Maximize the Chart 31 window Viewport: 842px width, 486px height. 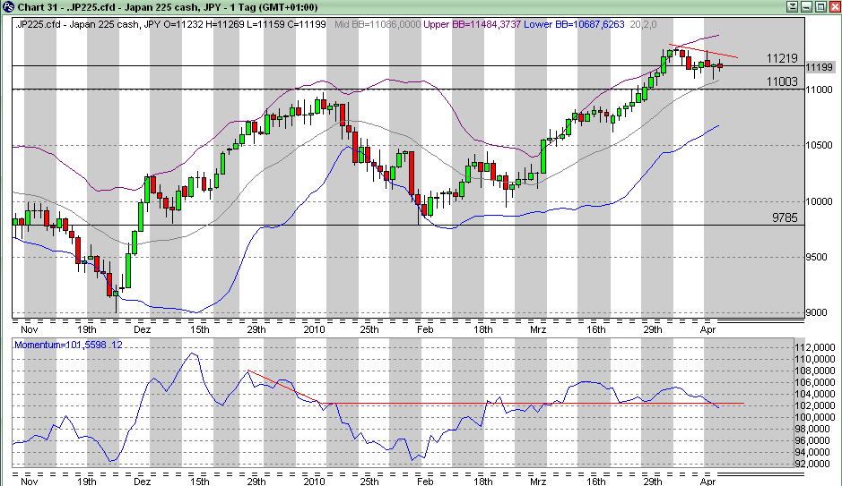tap(820, 6)
